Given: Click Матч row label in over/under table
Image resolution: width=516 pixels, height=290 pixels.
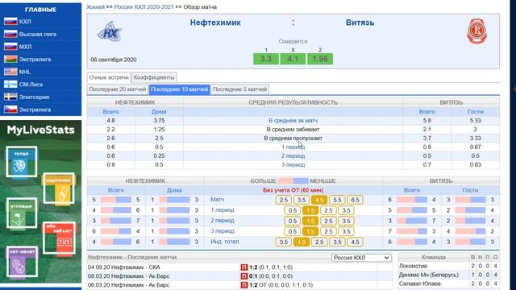Looking at the screenshot, I should (218, 200).
